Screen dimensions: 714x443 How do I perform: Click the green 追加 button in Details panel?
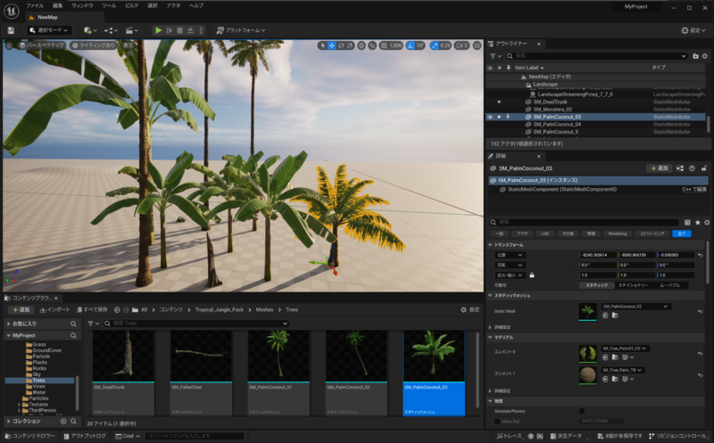659,168
